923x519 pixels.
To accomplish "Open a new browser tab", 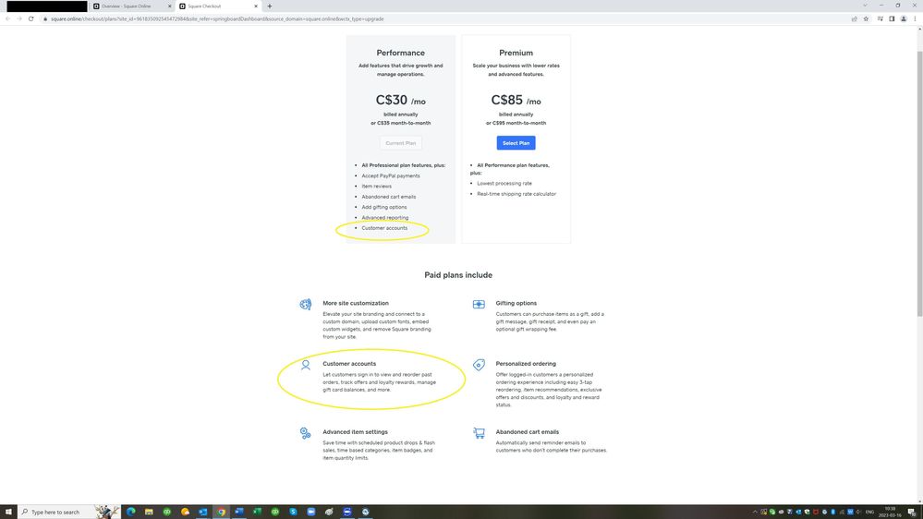I will coord(270,6).
